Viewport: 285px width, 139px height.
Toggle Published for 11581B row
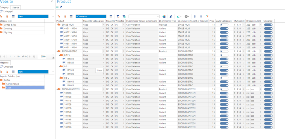click(268, 59)
